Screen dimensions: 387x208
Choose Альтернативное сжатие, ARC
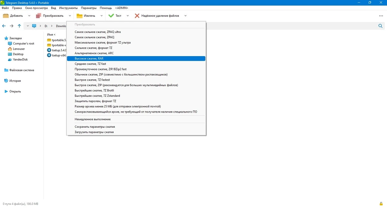tap(136, 53)
